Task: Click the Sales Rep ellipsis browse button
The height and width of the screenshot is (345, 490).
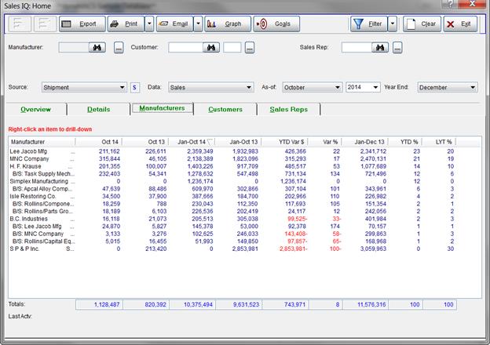Action: pyautogui.click(x=397, y=48)
